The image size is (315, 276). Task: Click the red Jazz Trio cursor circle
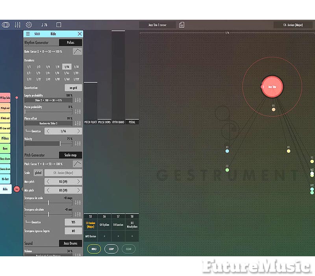[272, 87]
